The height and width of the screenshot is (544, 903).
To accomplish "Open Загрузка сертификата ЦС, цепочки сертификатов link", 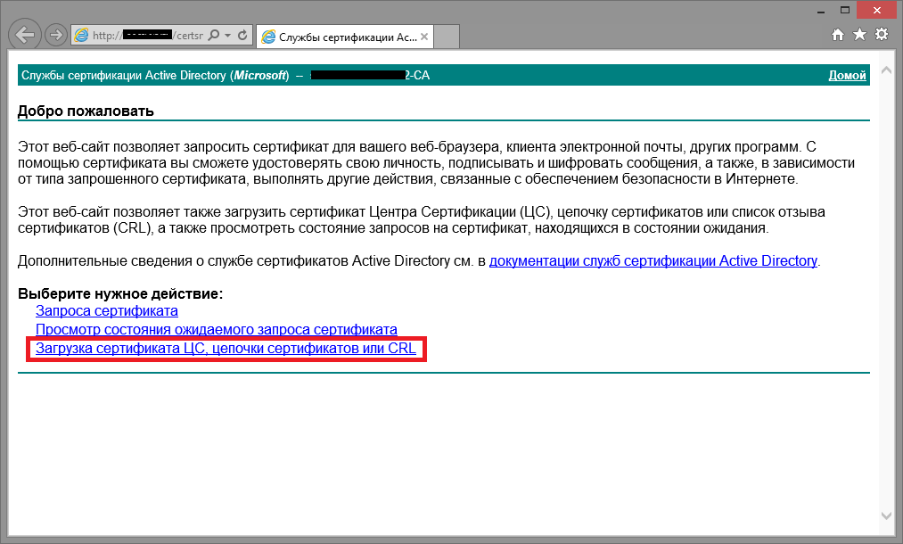I will (x=226, y=349).
